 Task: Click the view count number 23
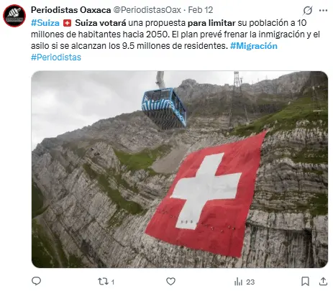(250, 282)
